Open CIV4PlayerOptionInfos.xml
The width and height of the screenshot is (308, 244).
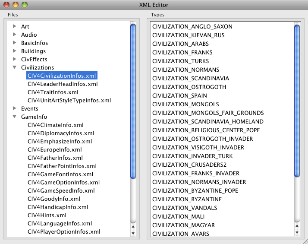64,232
